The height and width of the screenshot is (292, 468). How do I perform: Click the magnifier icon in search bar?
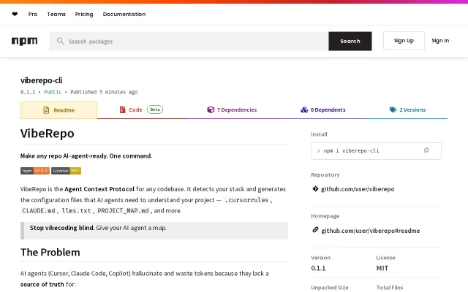pyautogui.click(x=60, y=41)
